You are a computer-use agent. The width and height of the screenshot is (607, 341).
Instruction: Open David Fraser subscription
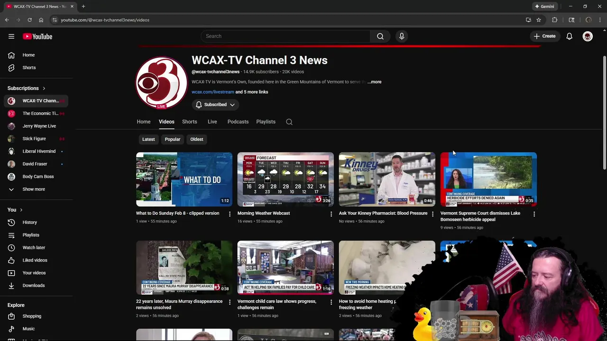coord(36,164)
